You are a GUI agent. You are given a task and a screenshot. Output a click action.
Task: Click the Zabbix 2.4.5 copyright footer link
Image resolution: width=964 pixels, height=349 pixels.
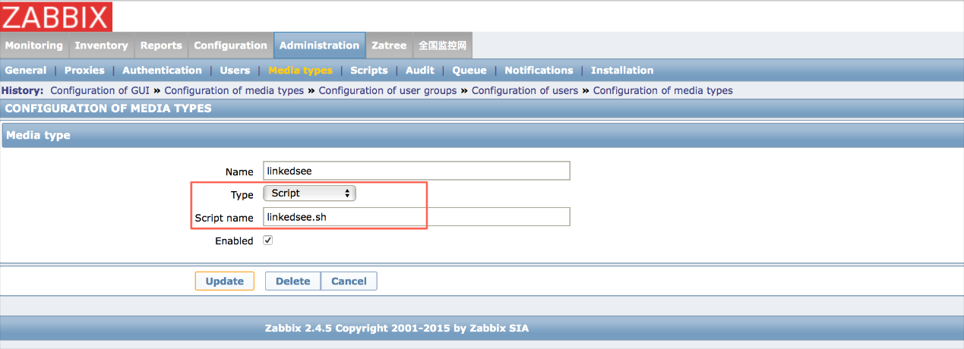point(397,329)
